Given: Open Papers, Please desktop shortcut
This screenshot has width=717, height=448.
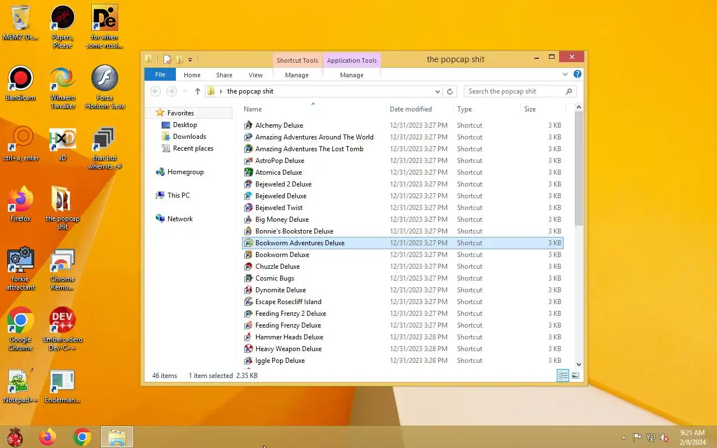Looking at the screenshot, I should point(62,27).
